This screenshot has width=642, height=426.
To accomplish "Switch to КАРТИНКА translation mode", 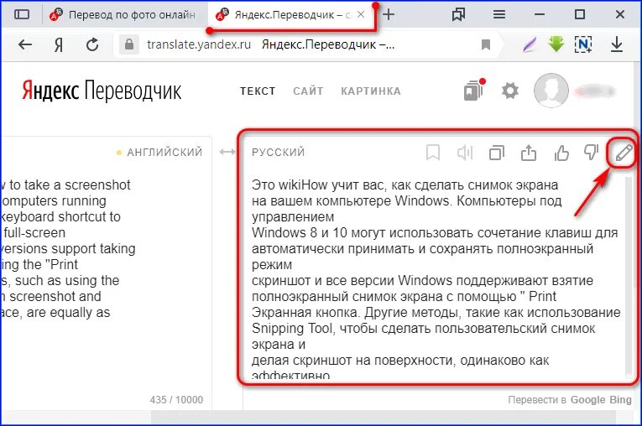I will pyautogui.click(x=371, y=91).
